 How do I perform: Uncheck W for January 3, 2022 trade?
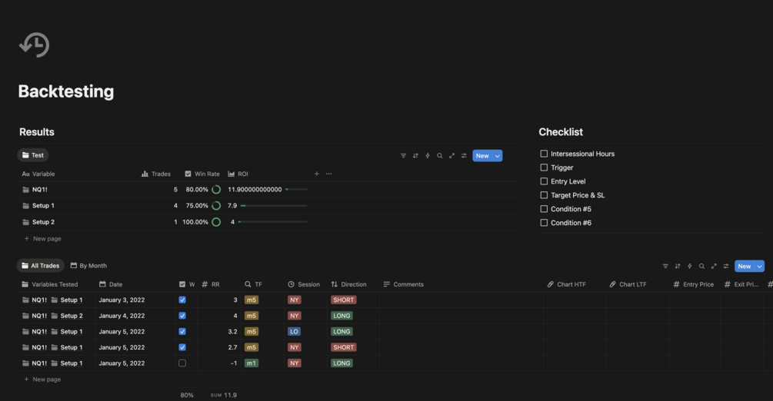coord(182,300)
